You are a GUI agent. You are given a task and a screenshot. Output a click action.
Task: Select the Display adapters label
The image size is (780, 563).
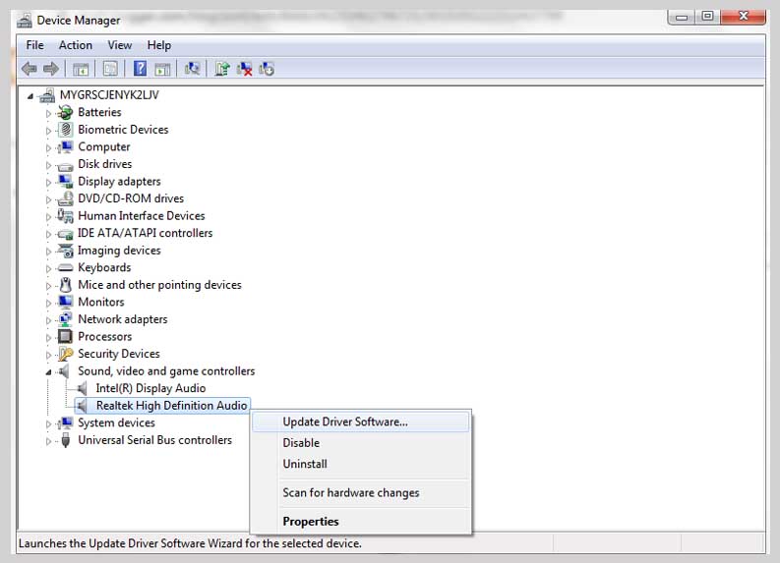pos(119,182)
